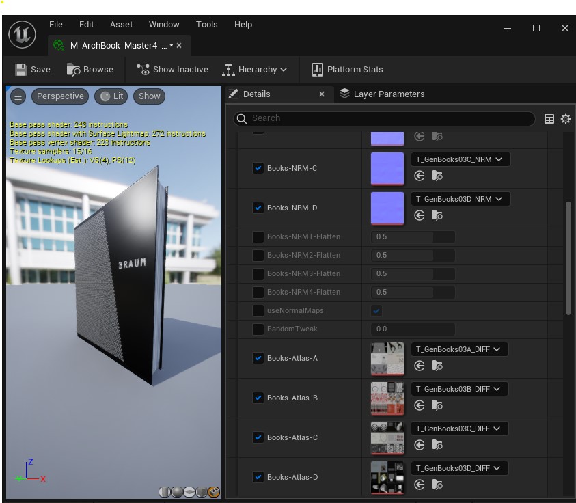The width and height of the screenshot is (576, 503).
Task: Close the M_ArchBook_Master4 asset tab
Action: click(179, 46)
